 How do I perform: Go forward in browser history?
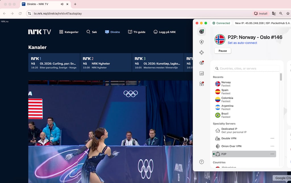tap(12, 14)
